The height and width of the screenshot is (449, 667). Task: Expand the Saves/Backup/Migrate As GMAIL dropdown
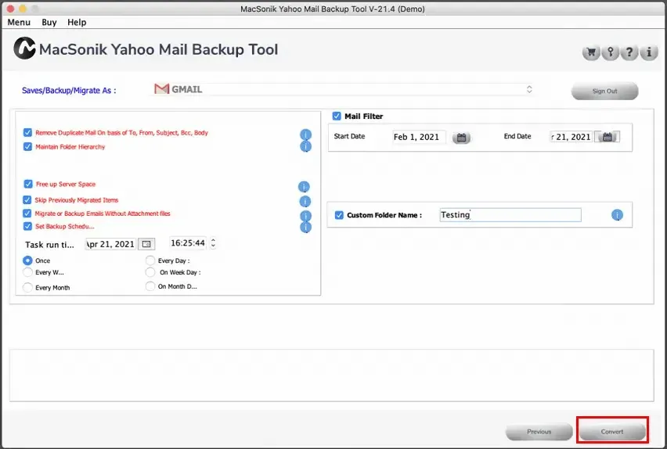click(342, 89)
